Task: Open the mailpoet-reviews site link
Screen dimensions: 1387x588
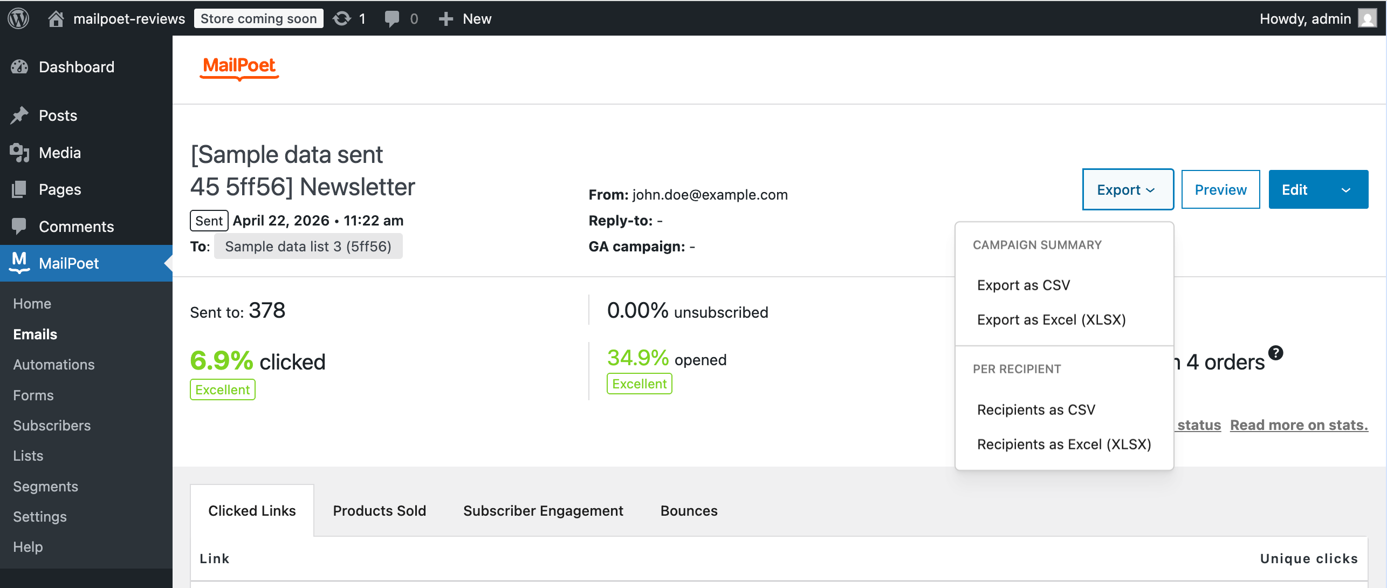Action: pos(129,19)
